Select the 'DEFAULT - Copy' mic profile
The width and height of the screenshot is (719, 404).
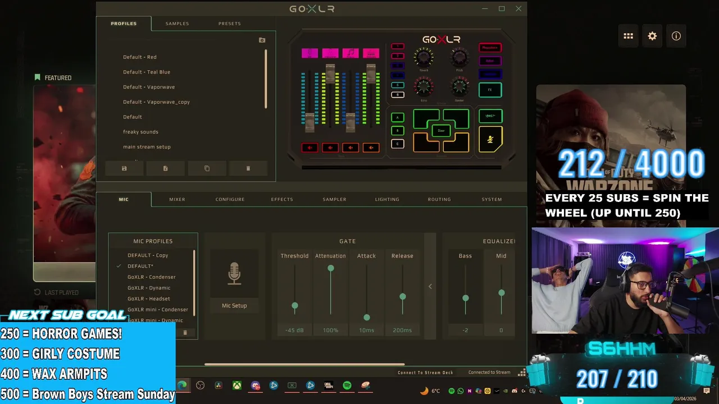(x=148, y=255)
